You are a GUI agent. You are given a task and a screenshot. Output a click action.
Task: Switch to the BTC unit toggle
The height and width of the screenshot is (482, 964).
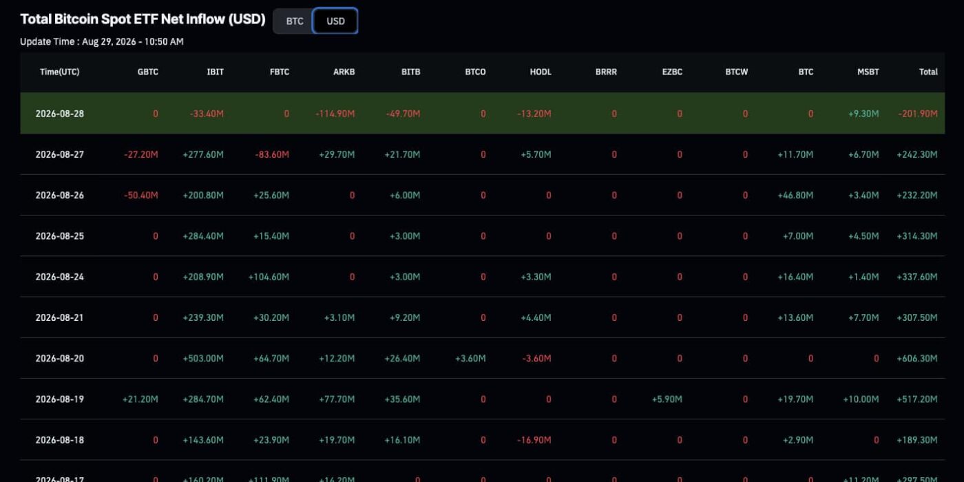295,21
